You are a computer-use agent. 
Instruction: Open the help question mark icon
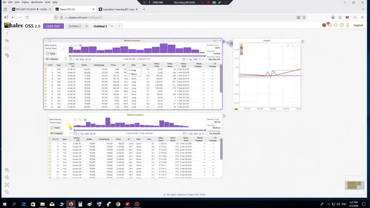(342, 25)
